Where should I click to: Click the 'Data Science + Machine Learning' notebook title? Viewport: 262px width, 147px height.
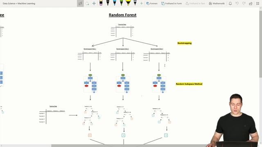19,3
